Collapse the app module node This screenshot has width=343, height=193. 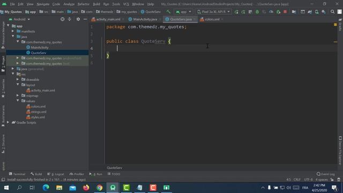pyautogui.click(x=8, y=26)
